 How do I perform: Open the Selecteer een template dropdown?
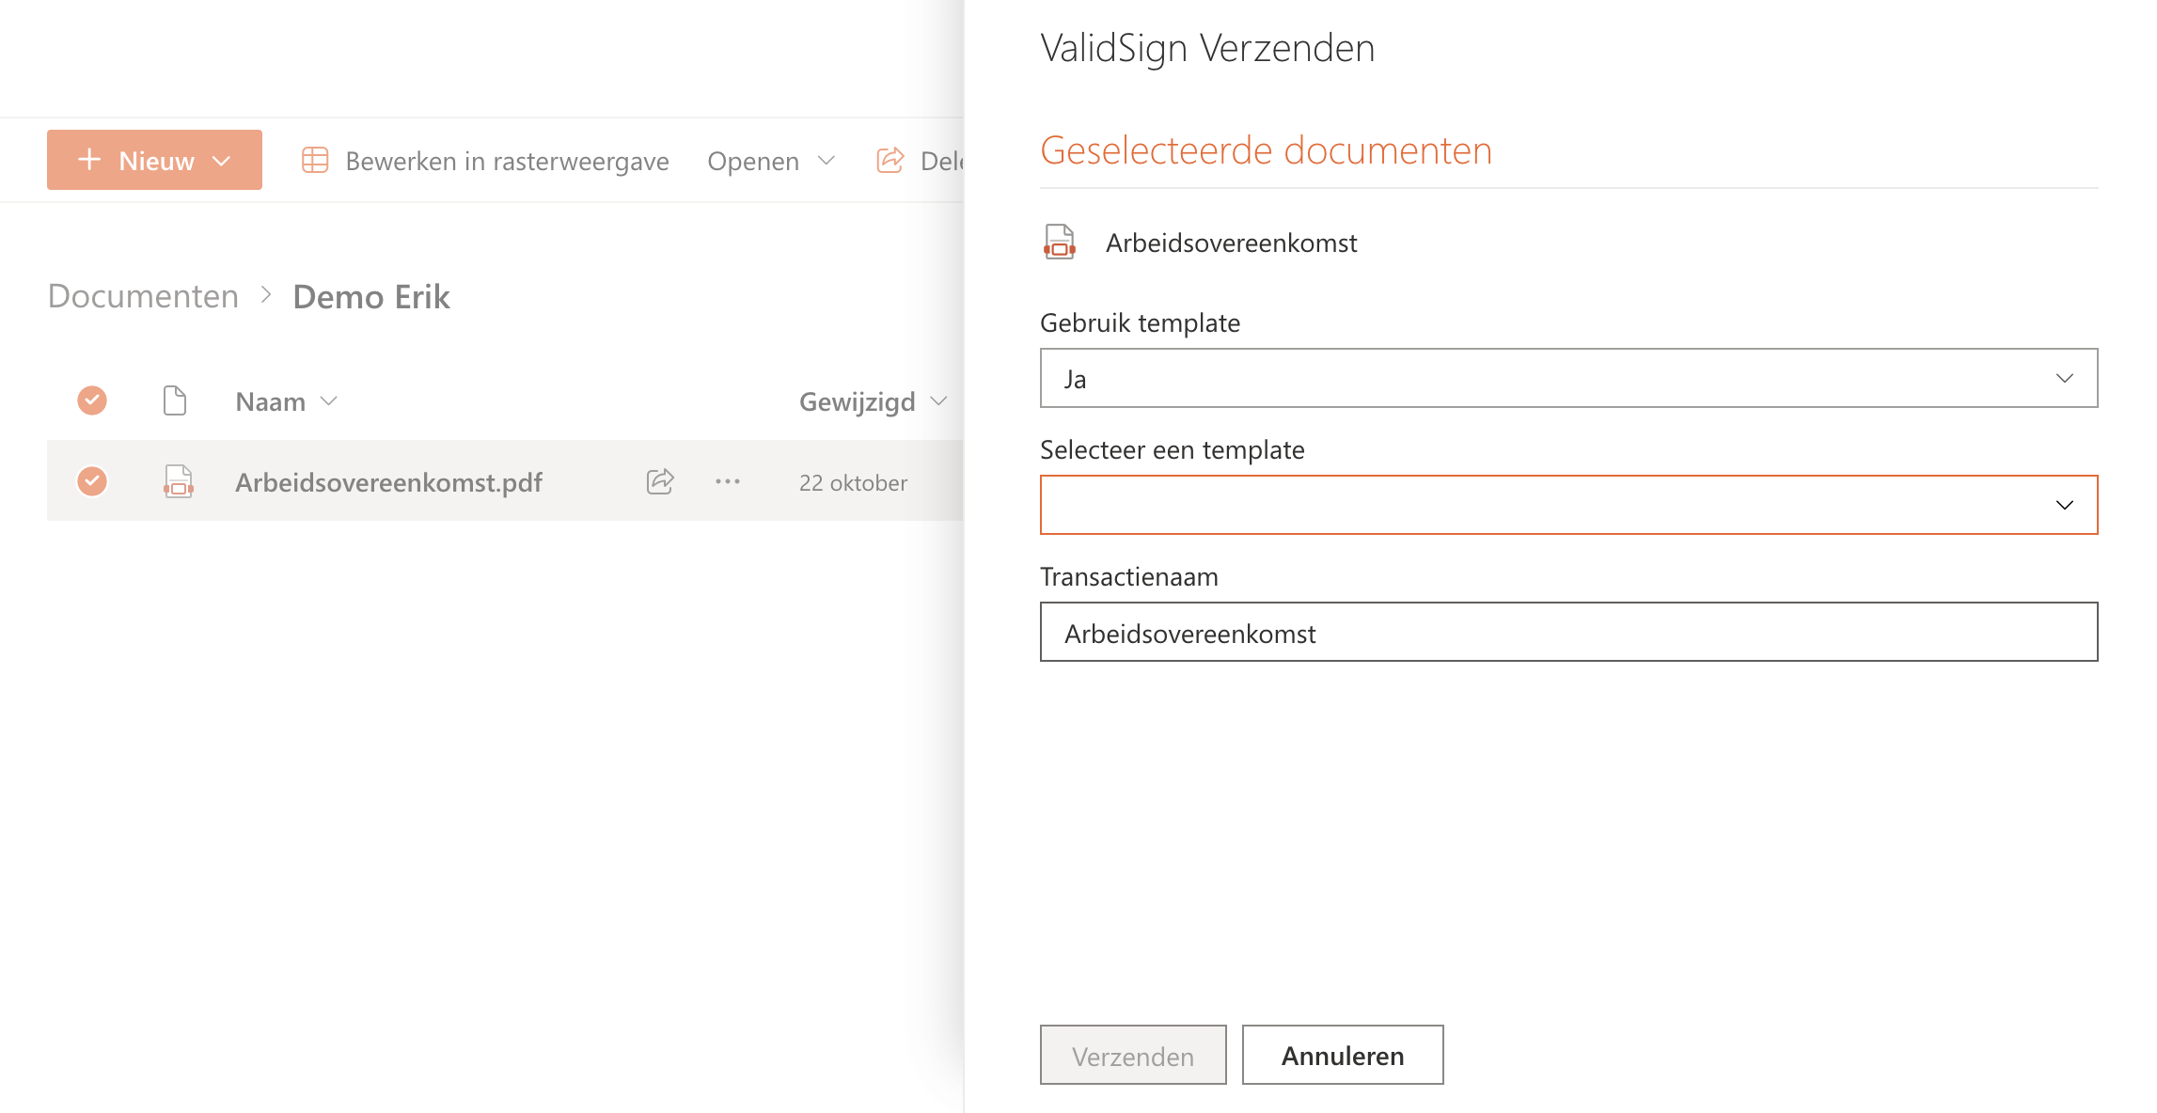click(x=1568, y=505)
